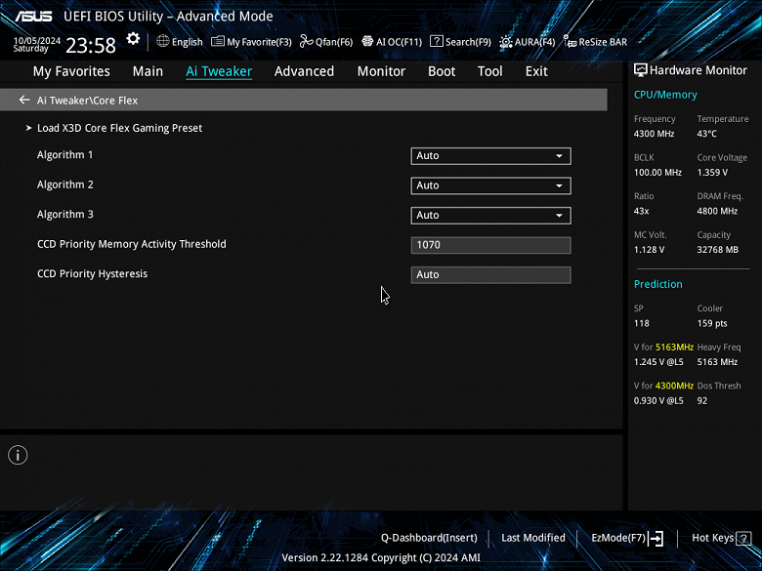
Task: Open language selection globe icon
Action: pyautogui.click(x=163, y=41)
